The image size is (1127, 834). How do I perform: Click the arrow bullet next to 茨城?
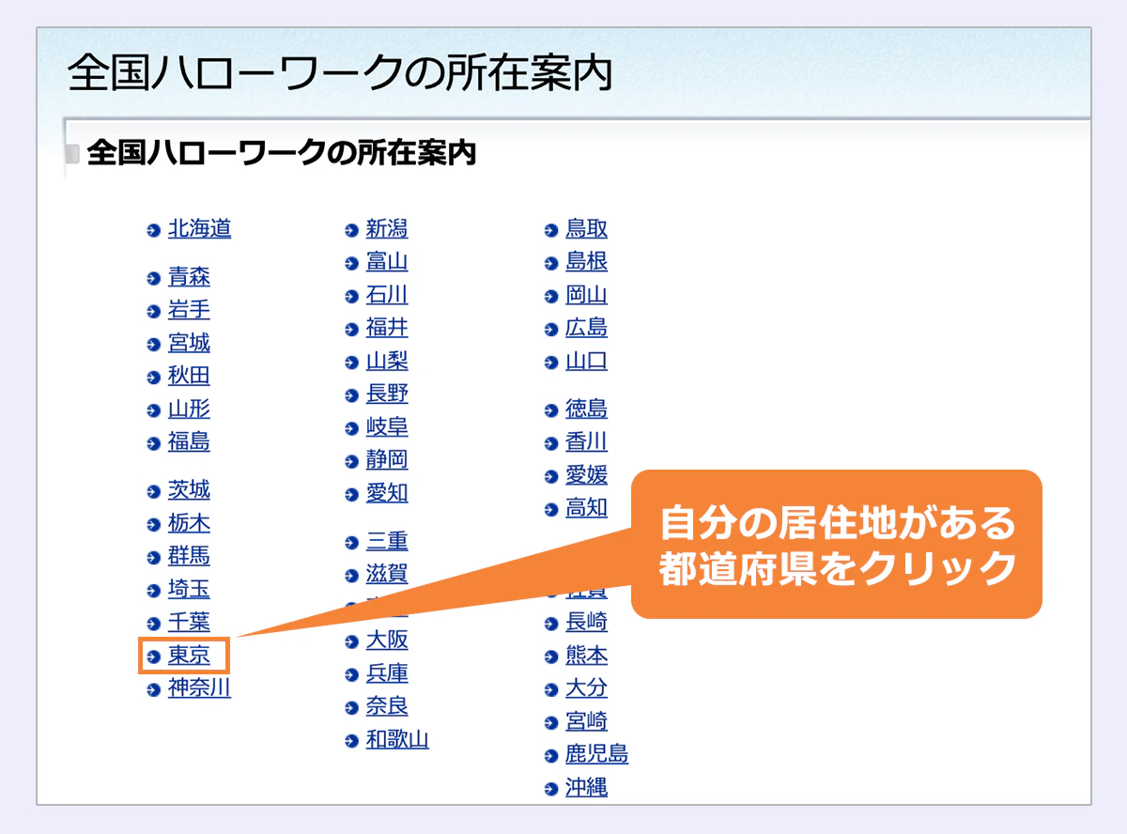tap(154, 491)
